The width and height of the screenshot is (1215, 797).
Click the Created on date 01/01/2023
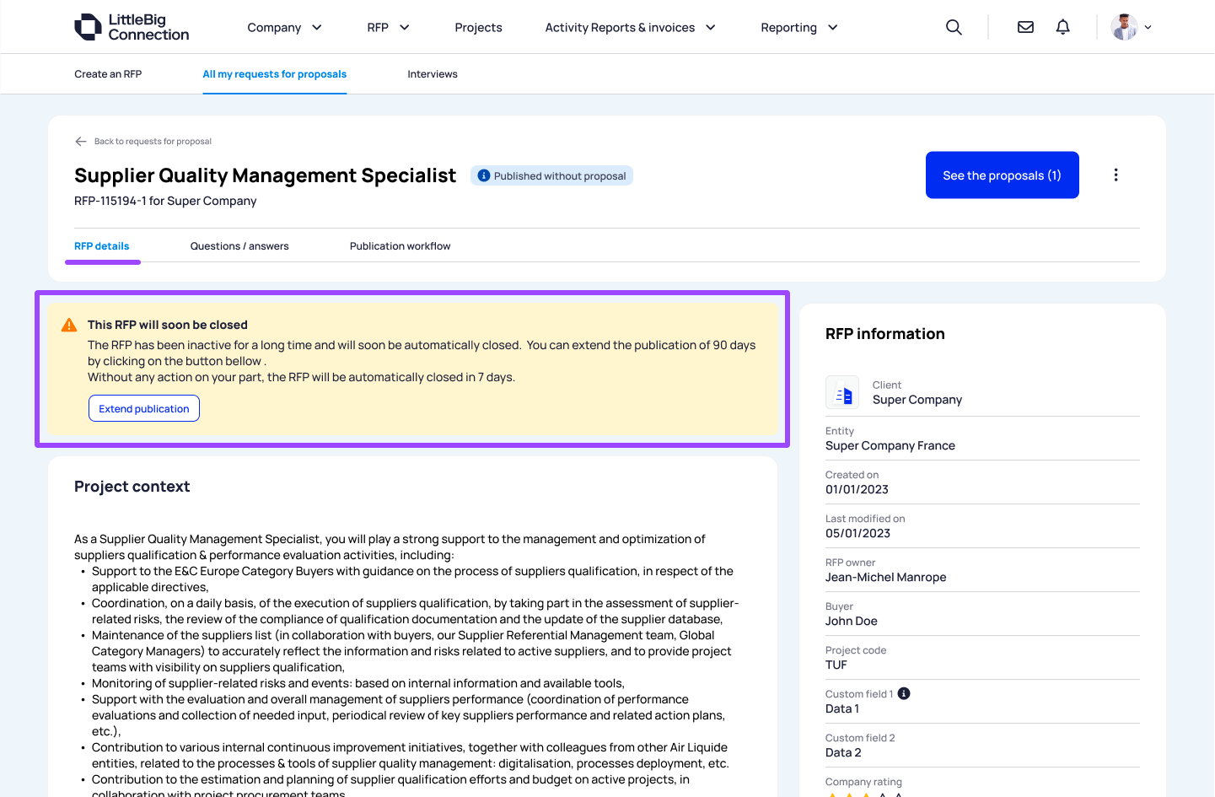pos(857,489)
